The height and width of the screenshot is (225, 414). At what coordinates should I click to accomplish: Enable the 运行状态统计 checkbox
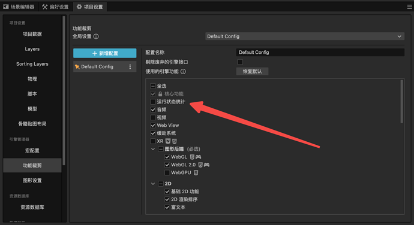pos(153,102)
